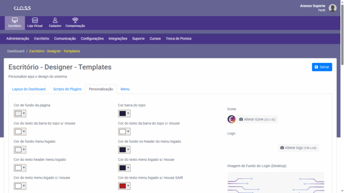Click the Dashboard breadcrumb link
344x193 pixels.
tap(16, 51)
